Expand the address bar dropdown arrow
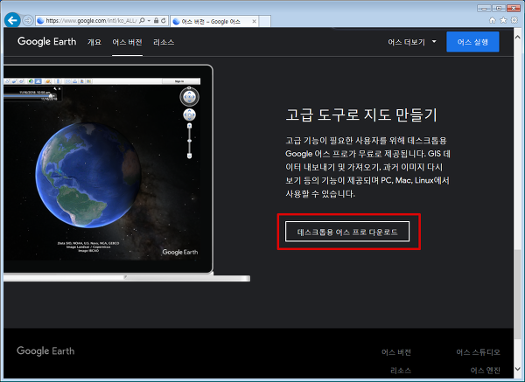Screen dimensions: 525x382 [x=149, y=21]
